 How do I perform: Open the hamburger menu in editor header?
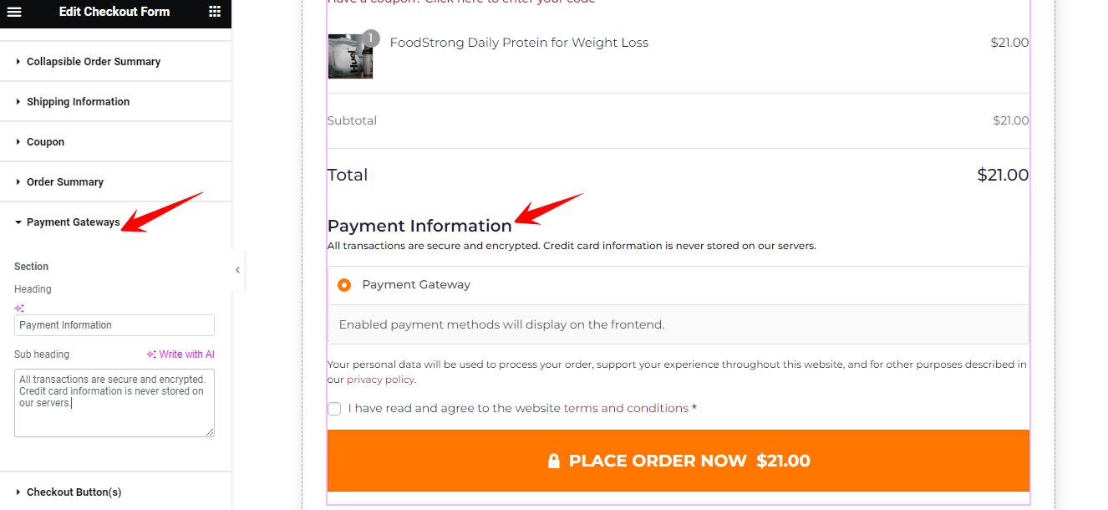click(x=14, y=12)
